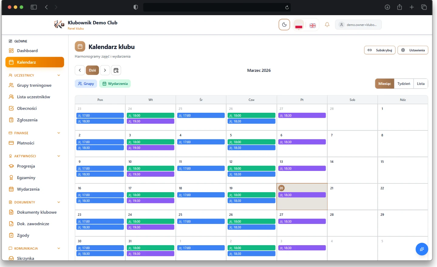Toggle the Wydarzenia filter chip
Viewport: 437px width, 267px height.
[x=115, y=84]
